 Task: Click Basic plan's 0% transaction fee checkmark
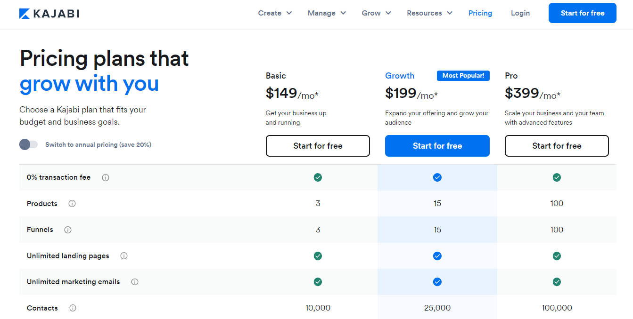tap(318, 177)
